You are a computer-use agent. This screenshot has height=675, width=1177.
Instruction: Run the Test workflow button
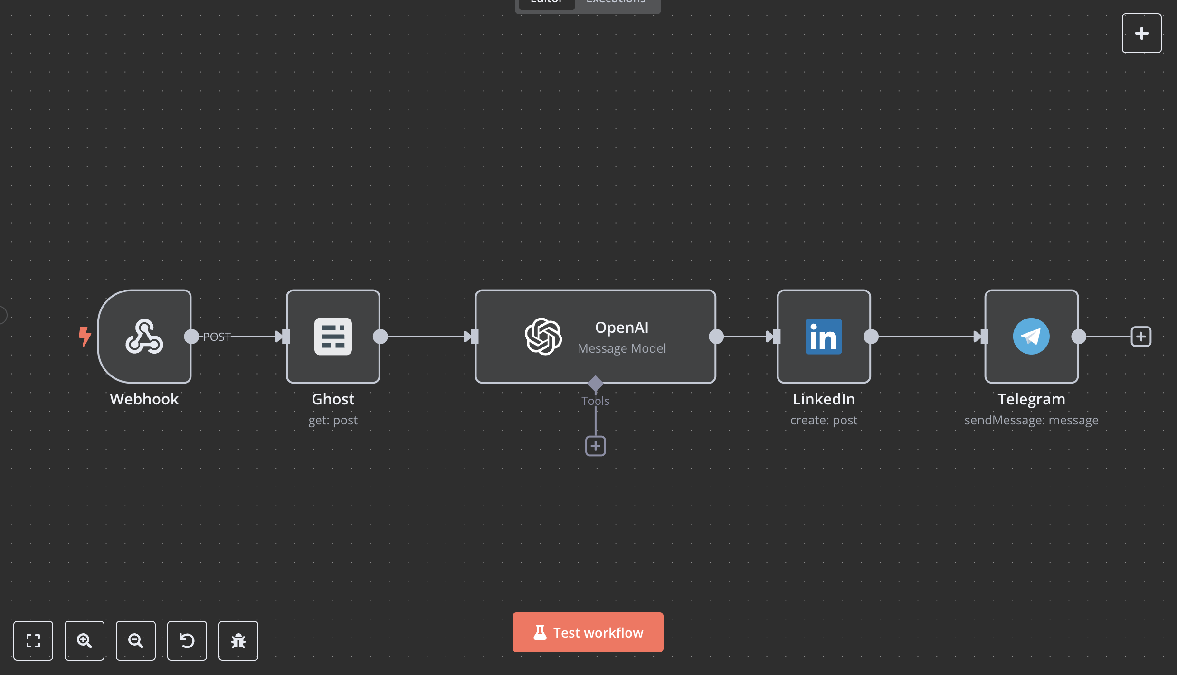tap(588, 632)
